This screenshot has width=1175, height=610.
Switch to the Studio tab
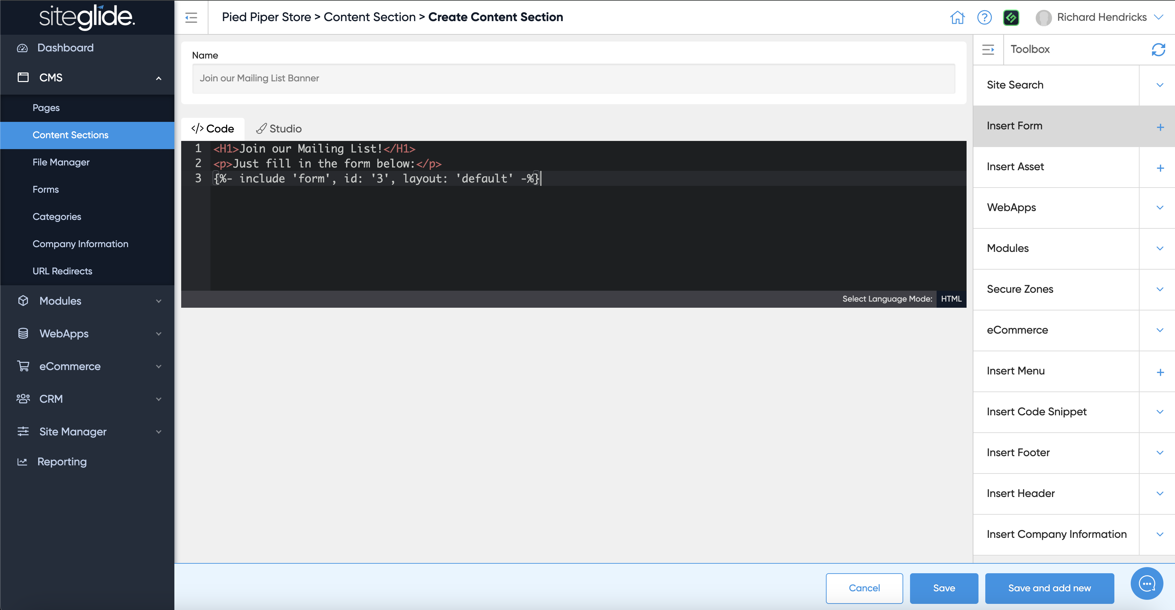[279, 129]
